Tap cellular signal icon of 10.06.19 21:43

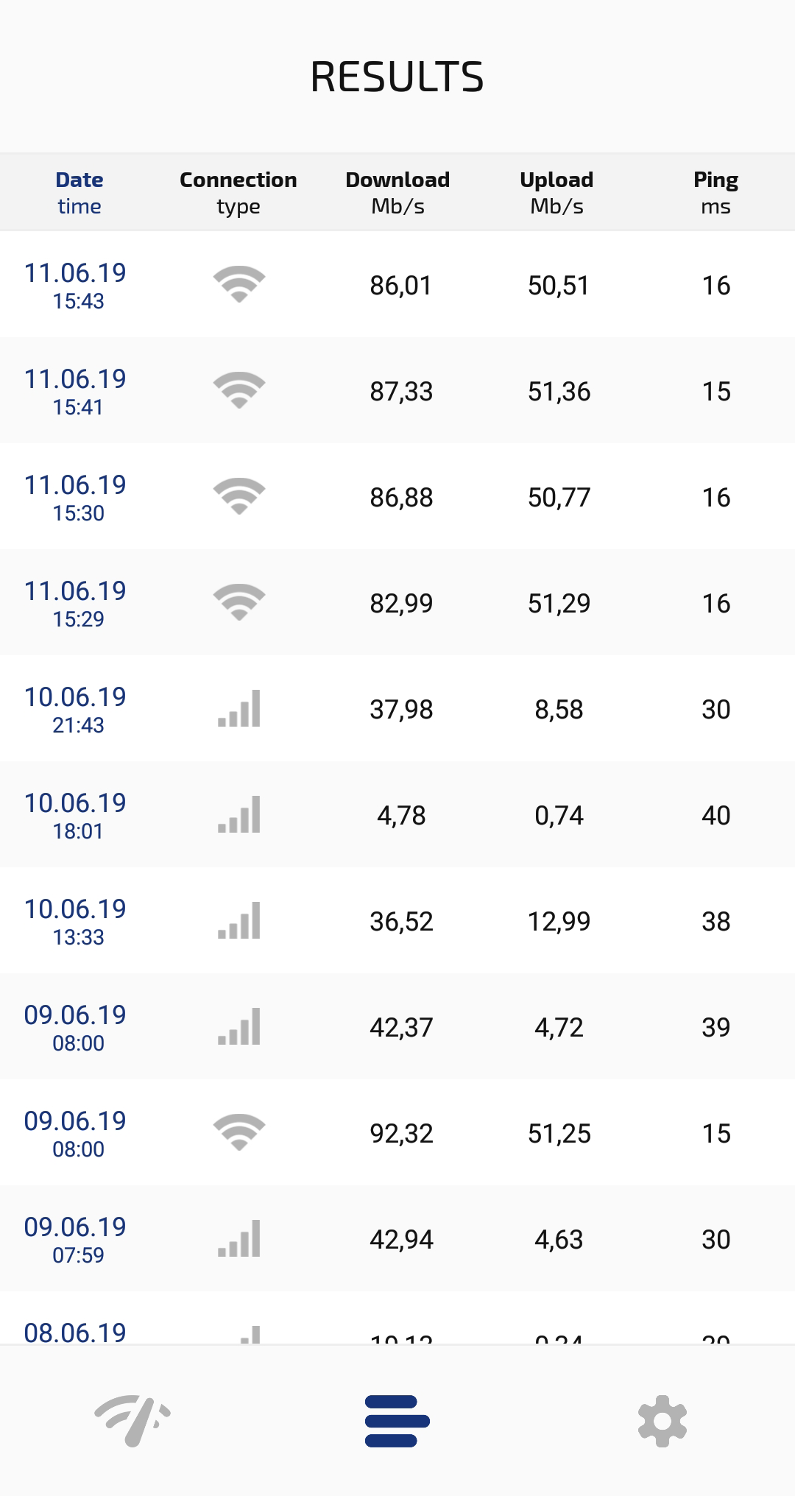(x=239, y=708)
